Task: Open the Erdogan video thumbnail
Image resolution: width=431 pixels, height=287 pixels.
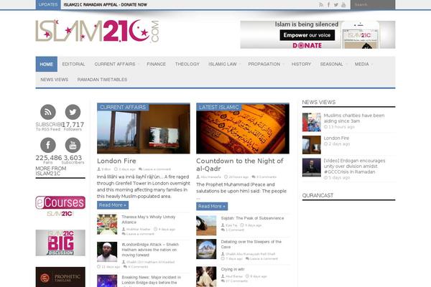Action: click(x=312, y=167)
